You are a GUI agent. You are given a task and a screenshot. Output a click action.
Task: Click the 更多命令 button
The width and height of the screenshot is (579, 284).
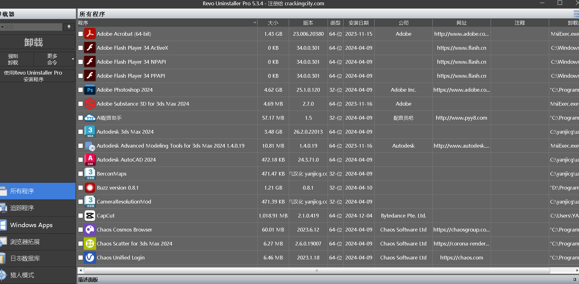pos(52,59)
